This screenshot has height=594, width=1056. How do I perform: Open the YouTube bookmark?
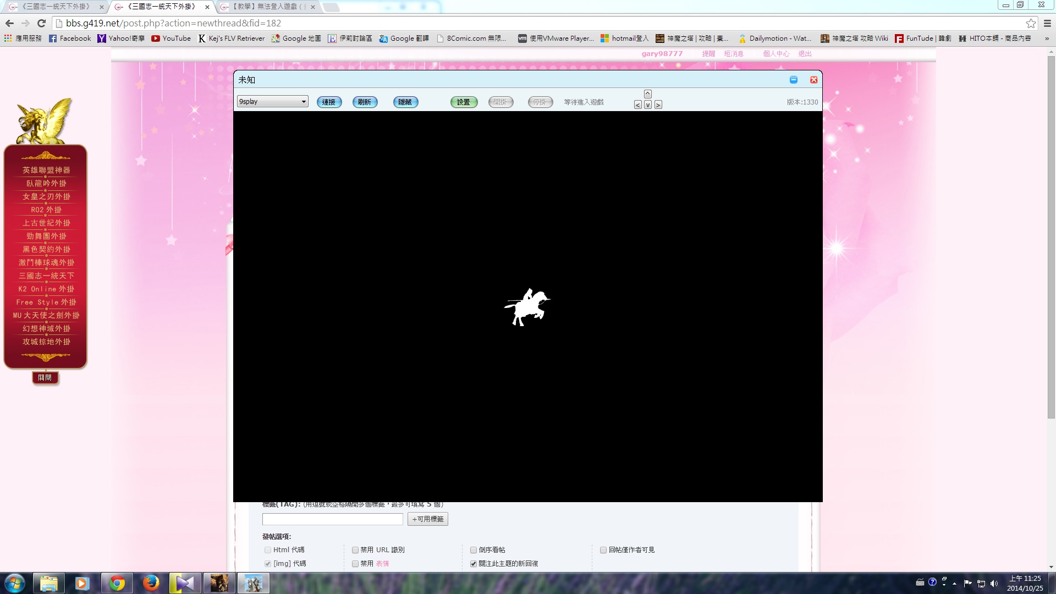[x=171, y=38]
